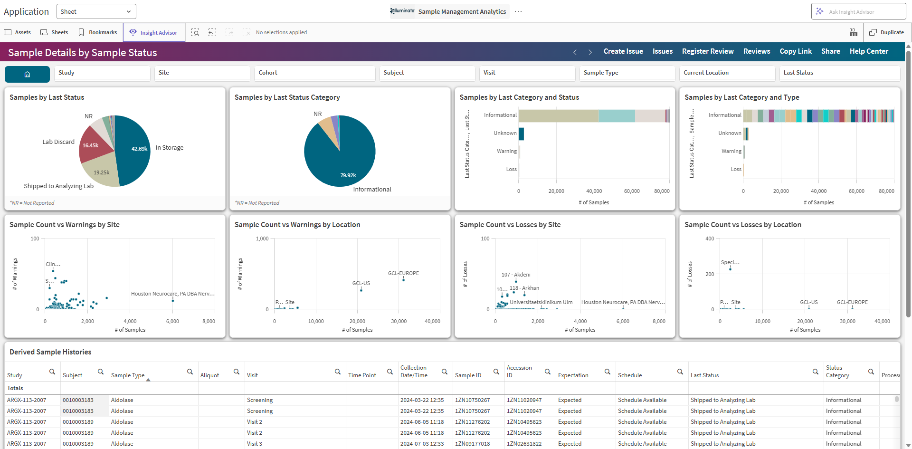The width and height of the screenshot is (912, 449).
Task: Click the Informational bar in Category and Status chart
Action: (x=594, y=115)
